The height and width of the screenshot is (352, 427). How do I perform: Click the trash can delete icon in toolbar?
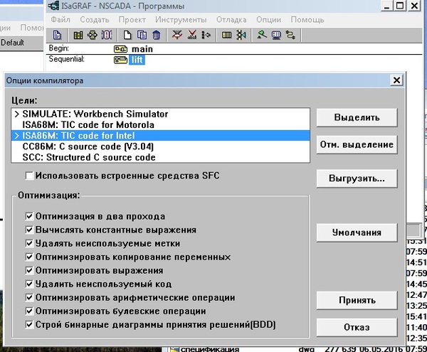[x=157, y=34]
